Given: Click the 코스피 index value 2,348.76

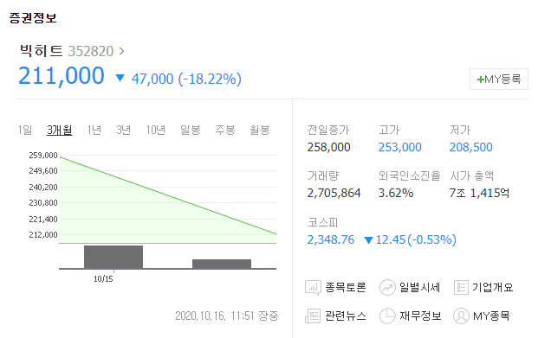Looking at the screenshot, I should coord(330,239).
